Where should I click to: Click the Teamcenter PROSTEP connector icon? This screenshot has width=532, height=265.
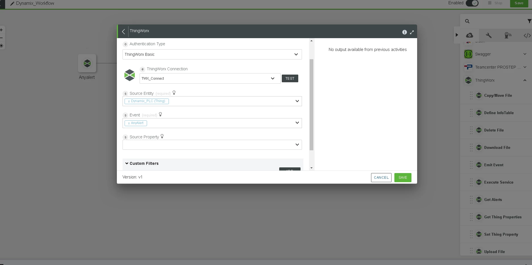pyautogui.click(x=468, y=67)
